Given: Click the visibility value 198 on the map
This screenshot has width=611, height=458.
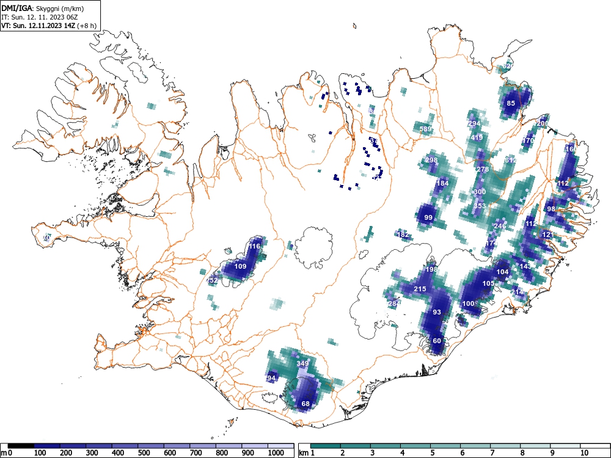Looking at the screenshot, I should (x=431, y=269).
